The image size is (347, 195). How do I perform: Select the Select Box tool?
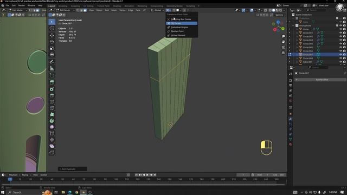tap(52, 22)
